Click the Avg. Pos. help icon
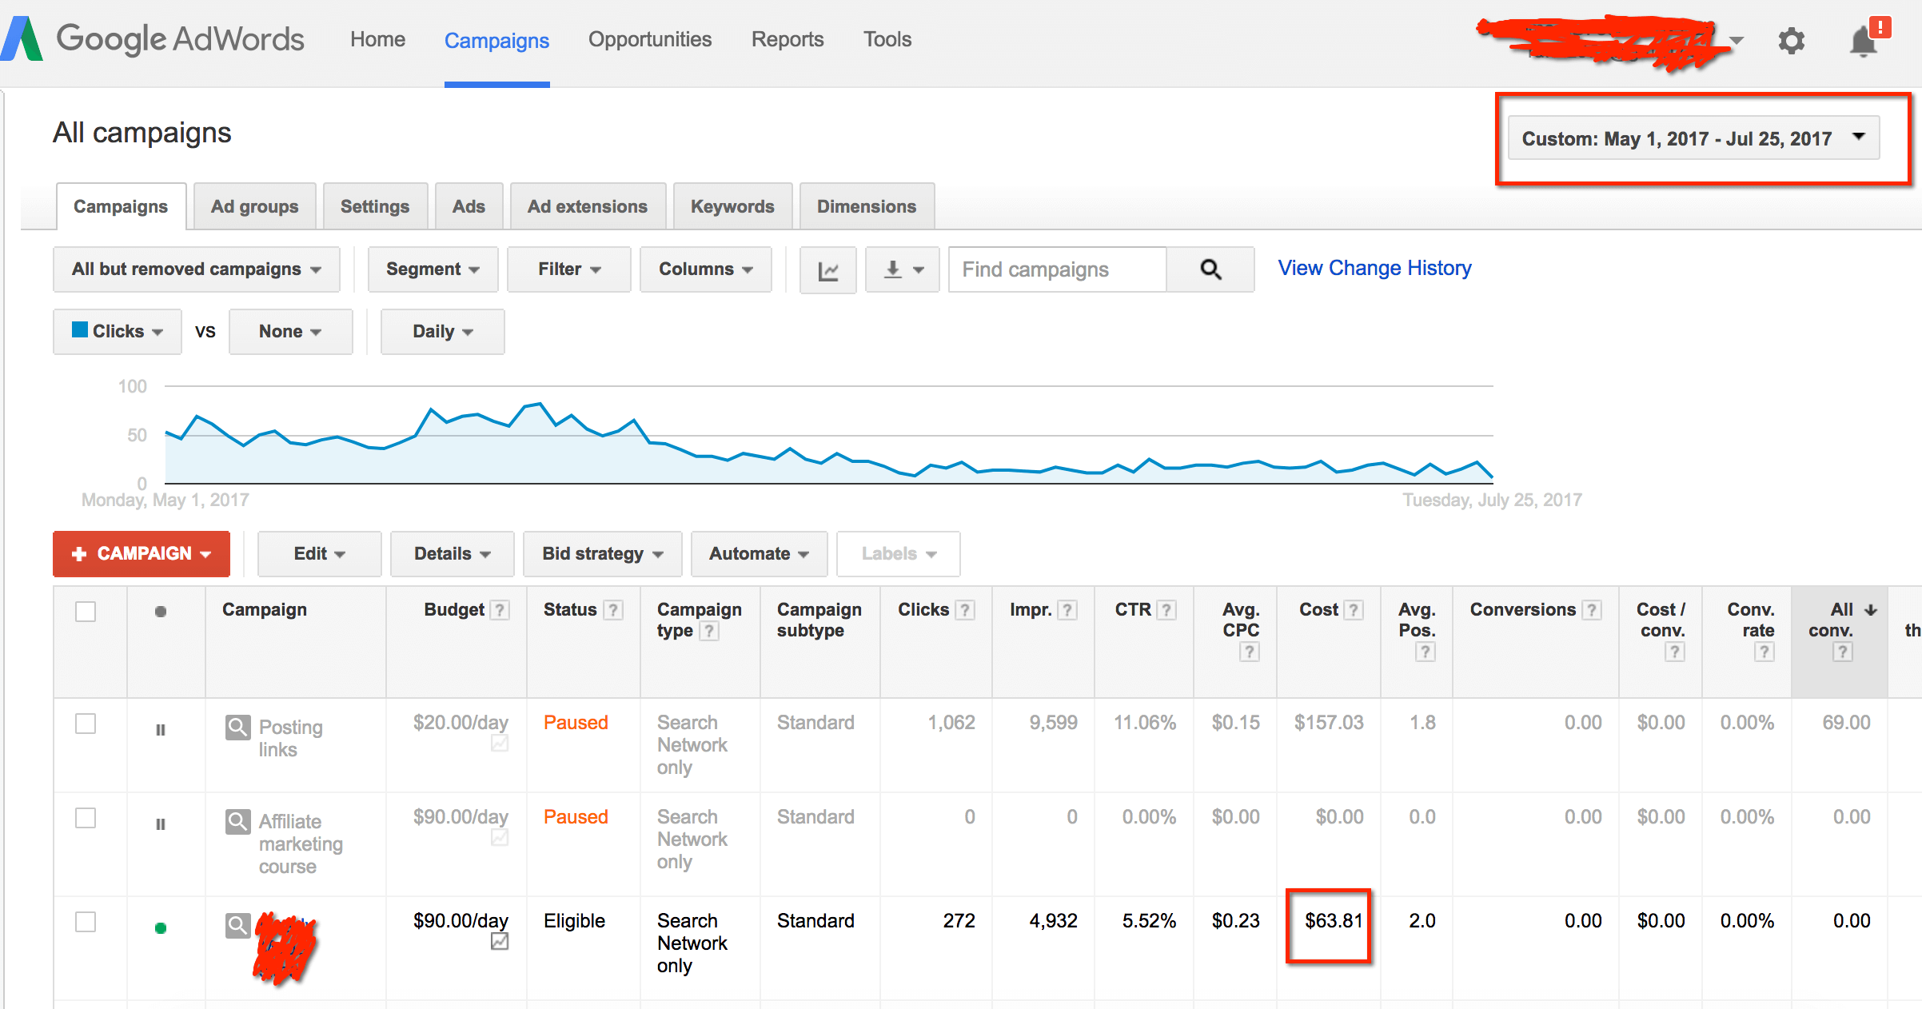The image size is (1922, 1009). pos(1425,652)
